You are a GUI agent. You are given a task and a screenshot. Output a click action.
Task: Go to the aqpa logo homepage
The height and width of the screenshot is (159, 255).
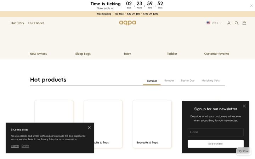click(x=127, y=23)
